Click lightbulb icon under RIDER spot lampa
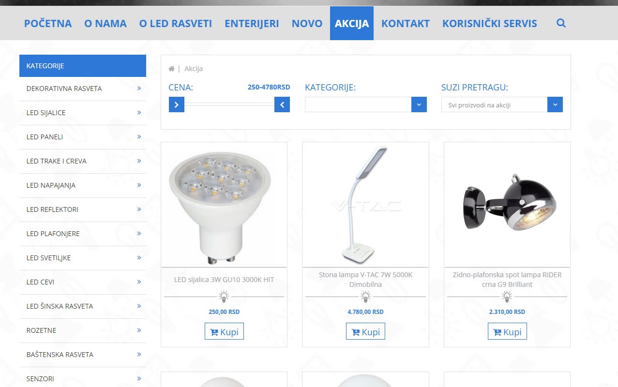The width and height of the screenshot is (618, 387). tap(507, 297)
